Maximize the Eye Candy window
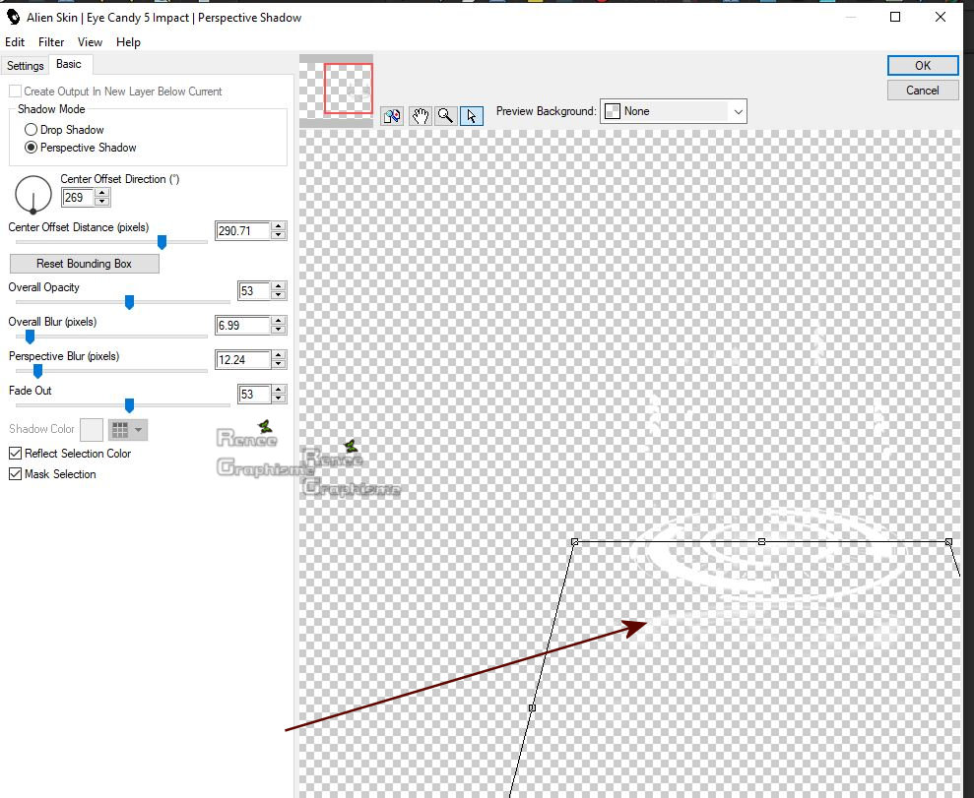 tap(895, 17)
